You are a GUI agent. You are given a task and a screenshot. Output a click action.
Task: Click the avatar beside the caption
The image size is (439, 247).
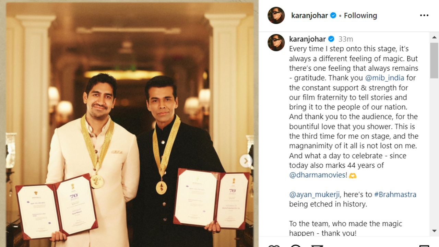pos(276,43)
